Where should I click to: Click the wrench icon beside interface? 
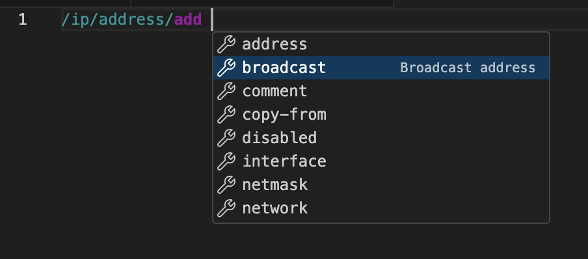pyautogui.click(x=226, y=161)
